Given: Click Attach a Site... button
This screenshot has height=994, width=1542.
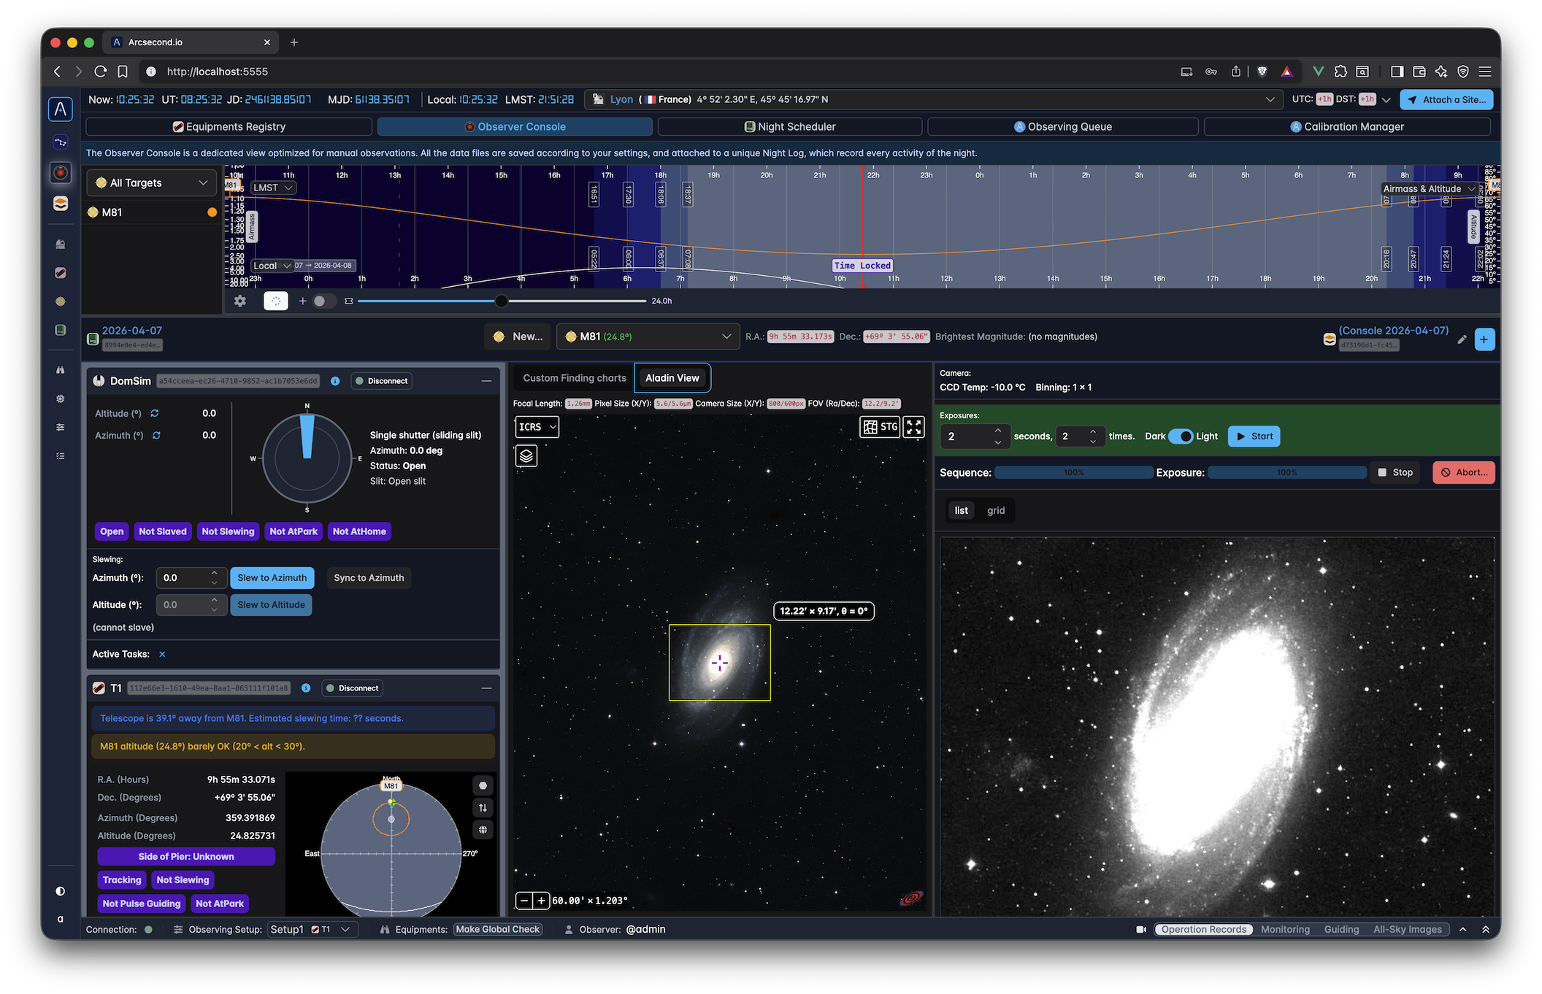Looking at the screenshot, I should [x=1446, y=100].
